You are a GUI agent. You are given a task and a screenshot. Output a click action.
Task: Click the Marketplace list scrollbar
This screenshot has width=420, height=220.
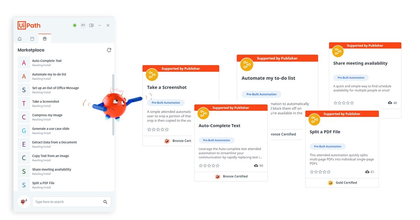pos(113,104)
